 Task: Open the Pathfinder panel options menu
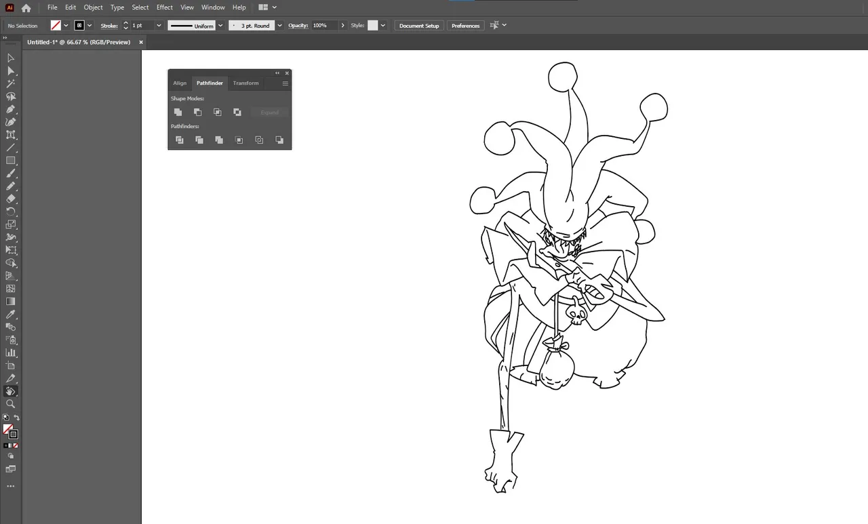click(285, 83)
